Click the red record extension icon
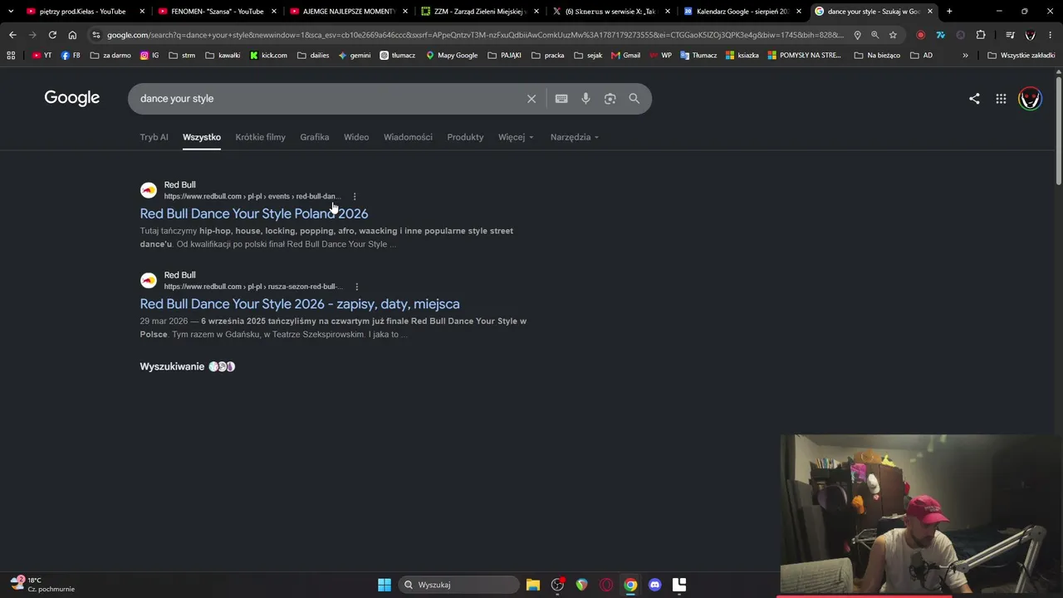 [920, 35]
